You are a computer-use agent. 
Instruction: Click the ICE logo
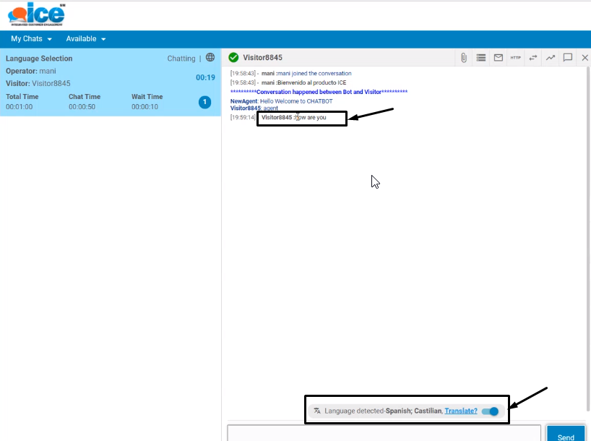[x=36, y=14]
